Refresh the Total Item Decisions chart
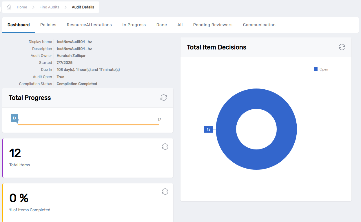 click(x=342, y=47)
